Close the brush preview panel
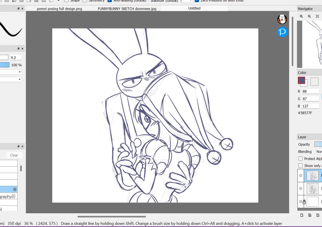Image resolution: width=322 pixels, height=227 pixels. pos(22,9)
